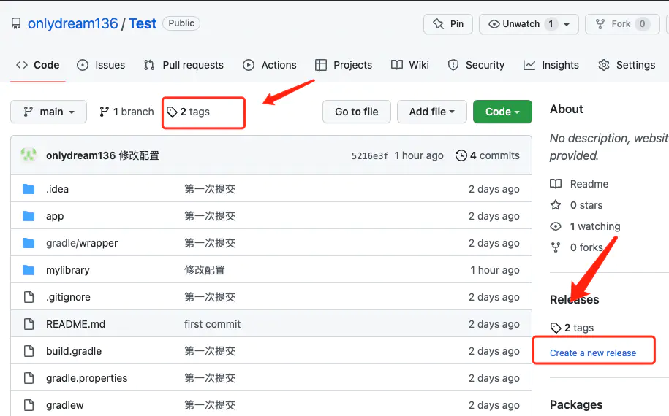The height and width of the screenshot is (416, 669).
Task: Click the file icon for build.gradle
Action: (29, 351)
